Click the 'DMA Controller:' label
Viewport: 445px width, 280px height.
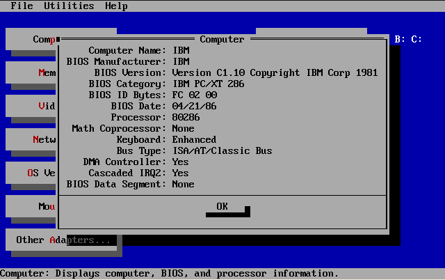pos(124,162)
